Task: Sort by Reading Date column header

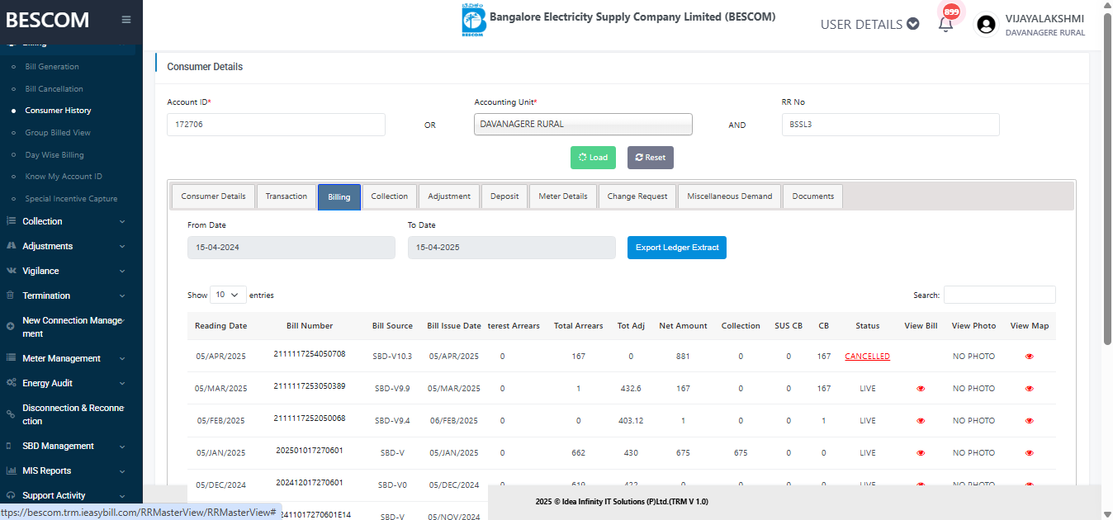Action: [x=220, y=326]
